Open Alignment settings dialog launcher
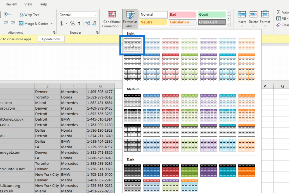Viewport: 289px width, 193px height. [54, 33]
